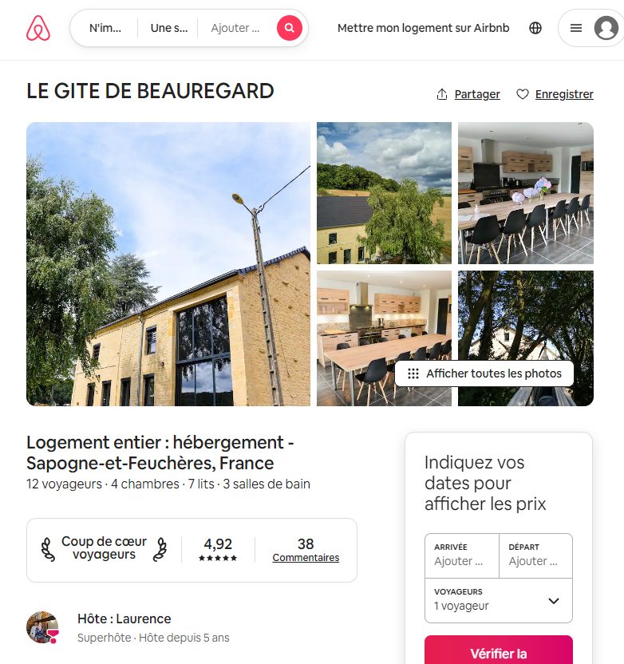Click the heart Enregistrer icon

523,94
